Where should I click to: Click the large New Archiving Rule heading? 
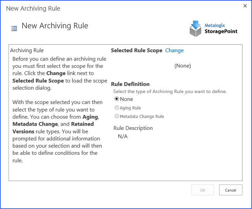[x=55, y=26]
